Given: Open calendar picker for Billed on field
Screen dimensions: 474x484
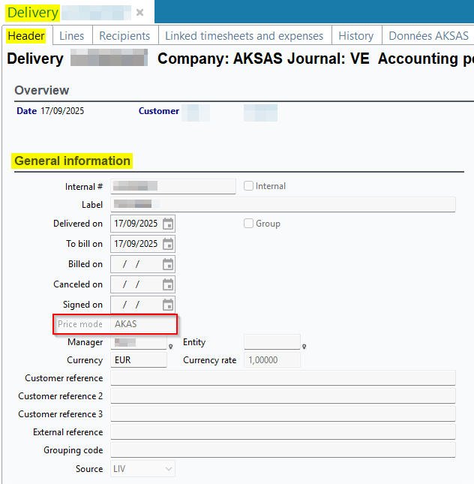Looking at the screenshot, I should tap(168, 264).
